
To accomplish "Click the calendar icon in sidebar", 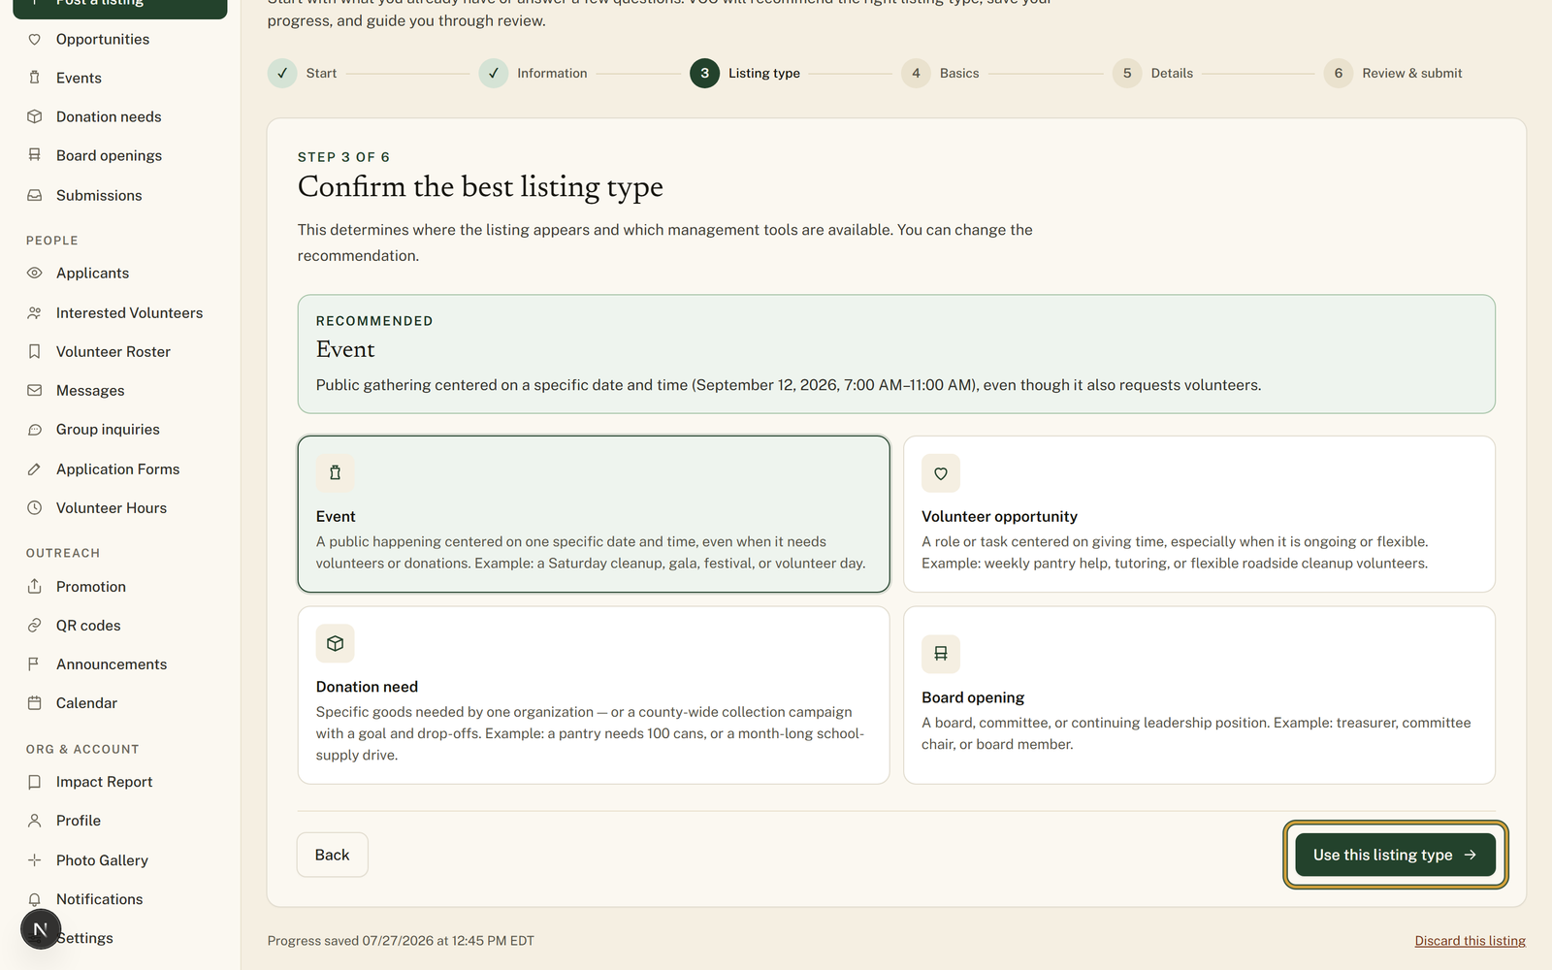I will (35, 703).
